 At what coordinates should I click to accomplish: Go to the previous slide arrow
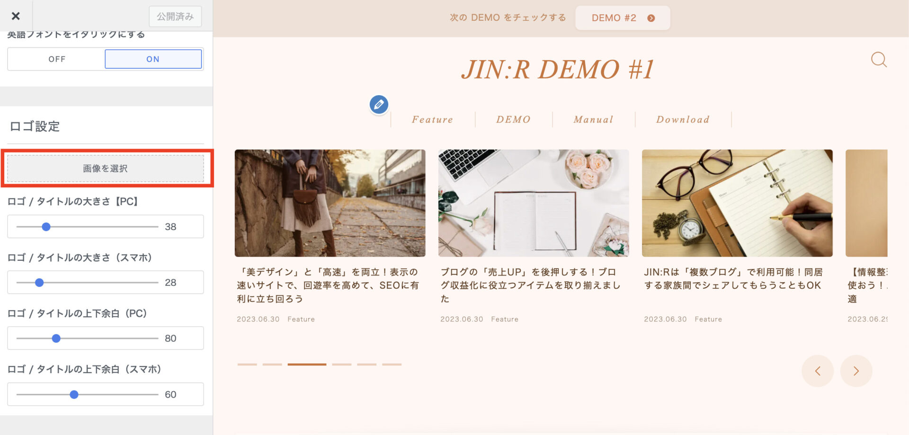[818, 371]
